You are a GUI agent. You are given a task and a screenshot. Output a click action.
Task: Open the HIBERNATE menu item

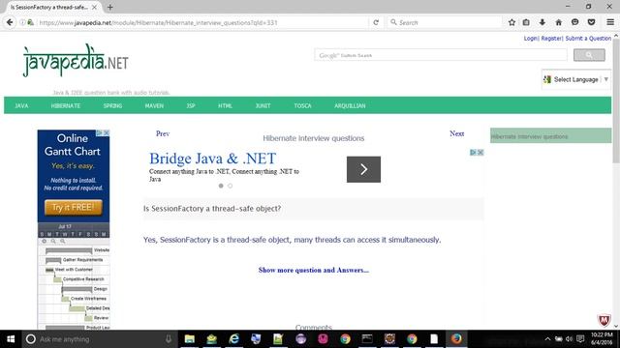66,105
